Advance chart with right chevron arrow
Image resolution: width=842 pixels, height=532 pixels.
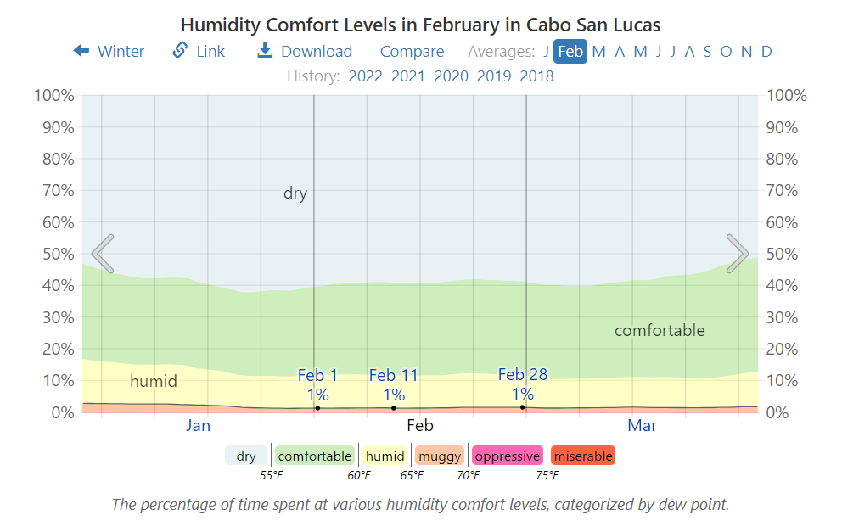738,254
